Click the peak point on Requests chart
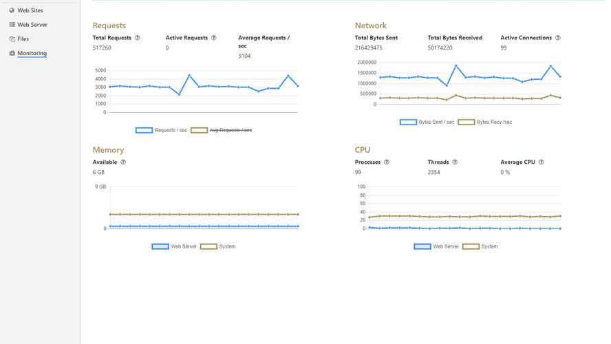This screenshot has width=611, height=344. click(189, 76)
